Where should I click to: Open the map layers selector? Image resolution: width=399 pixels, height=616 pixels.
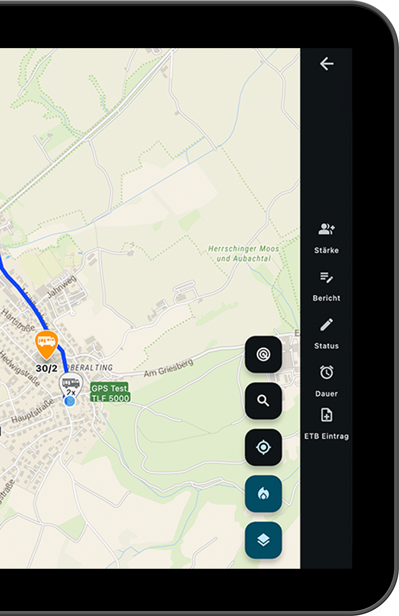[x=263, y=540]
